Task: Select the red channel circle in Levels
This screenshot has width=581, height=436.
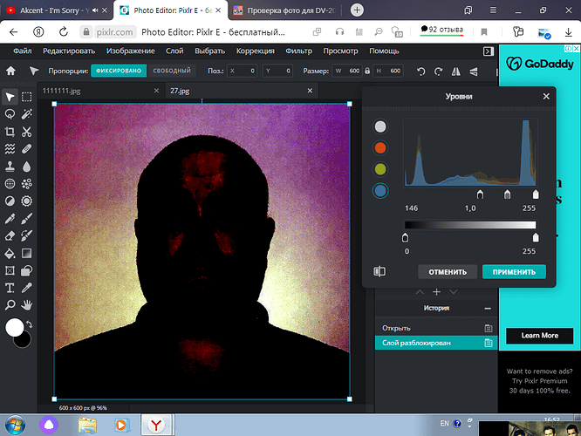Action: coord(380,147)
